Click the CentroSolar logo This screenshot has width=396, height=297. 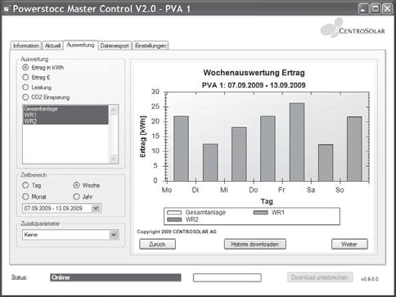coord(353,28)
